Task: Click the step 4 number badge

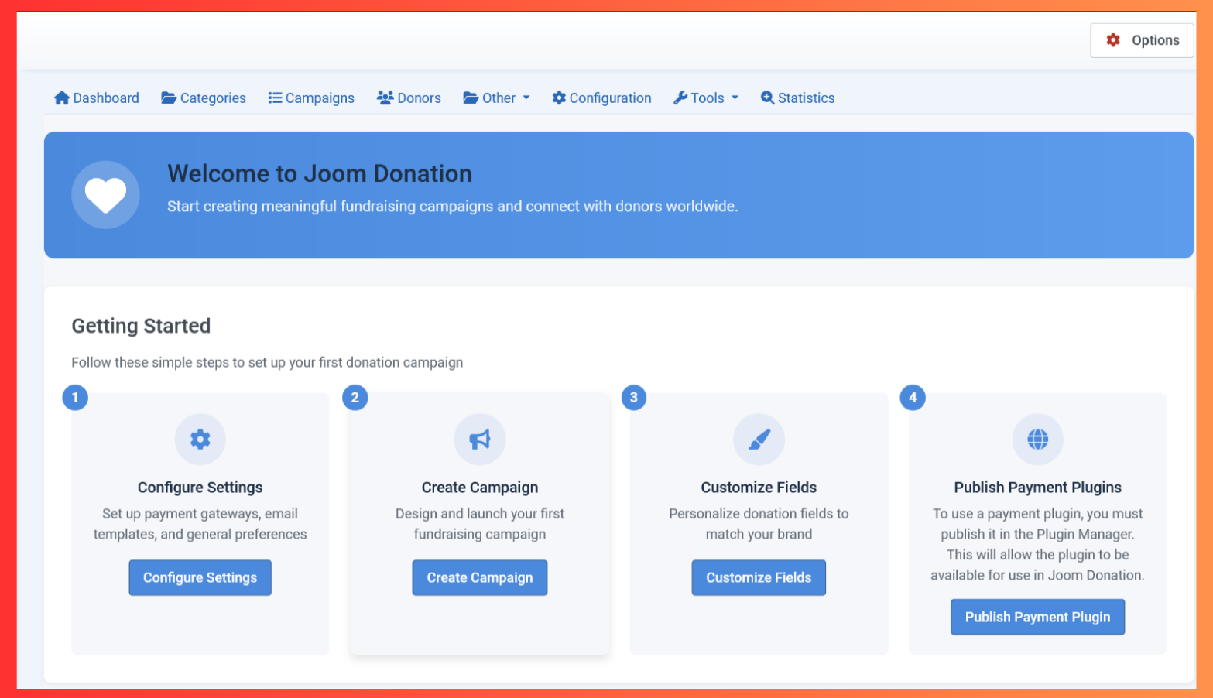Action: point(913,398)
